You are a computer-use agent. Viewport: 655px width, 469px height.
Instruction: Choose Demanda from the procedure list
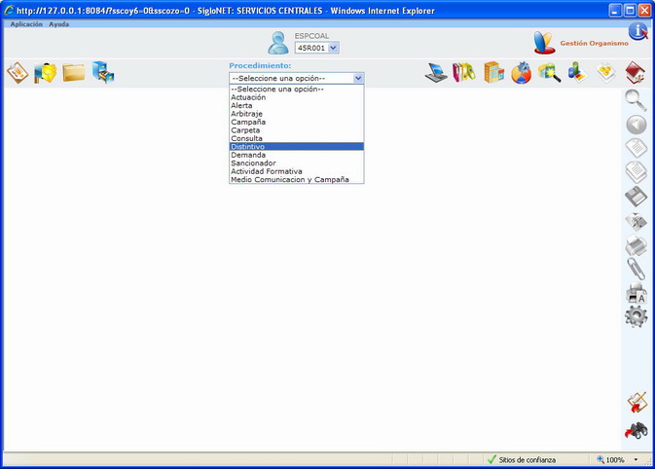297,155
